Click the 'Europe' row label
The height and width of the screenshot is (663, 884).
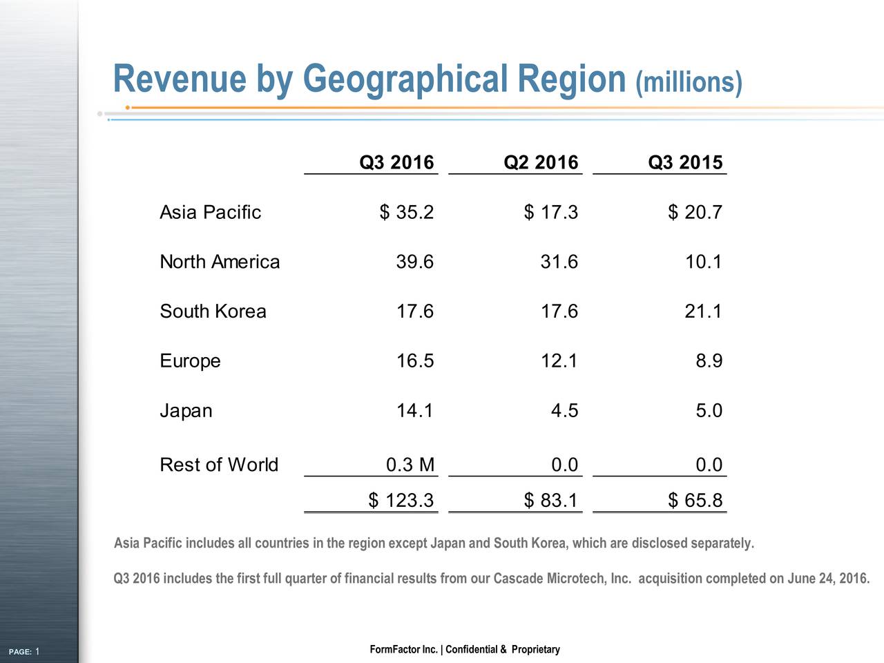point(190,361)
